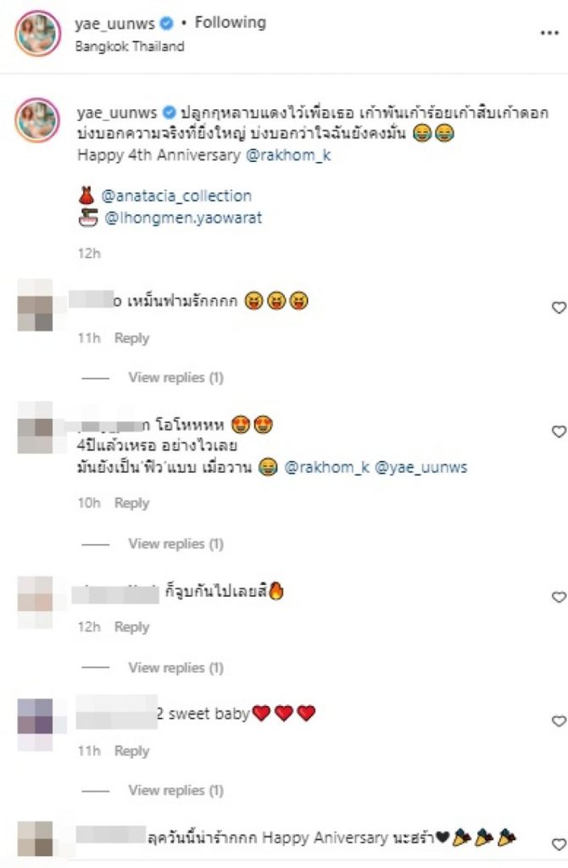Reply to the sweet baby comment
The image size is (568, 868).
(x=131, y=751)
